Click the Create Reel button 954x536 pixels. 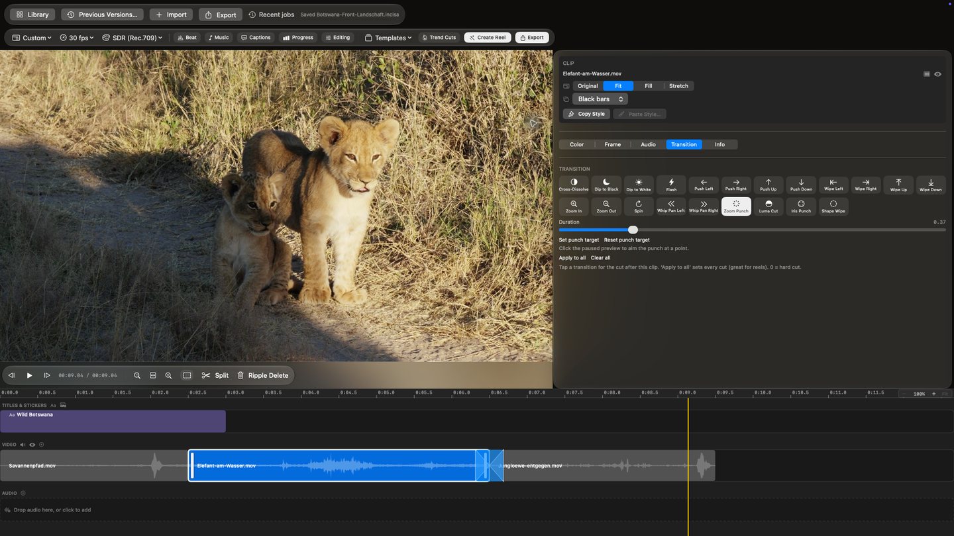click(488, 38)
